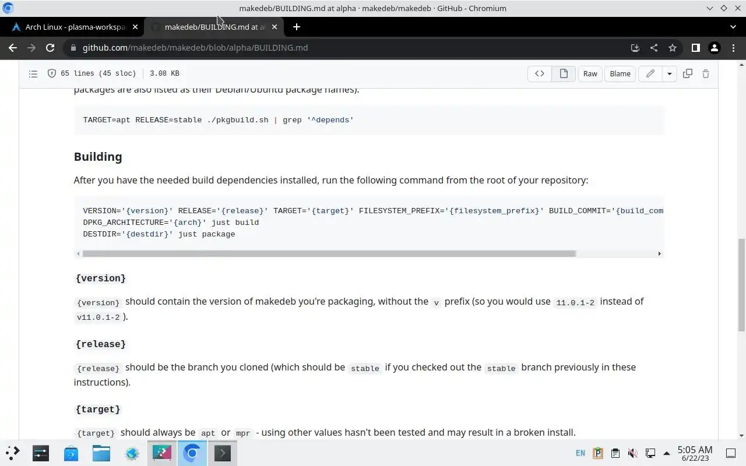Image resolution: width=746 pixels, height=466 pixels.
Task: Install app icon in address bar
Action: click(635, 48)
